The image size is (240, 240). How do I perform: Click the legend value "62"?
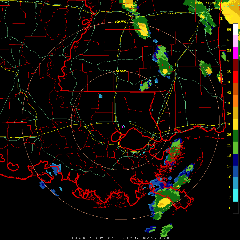pos(229,40)
